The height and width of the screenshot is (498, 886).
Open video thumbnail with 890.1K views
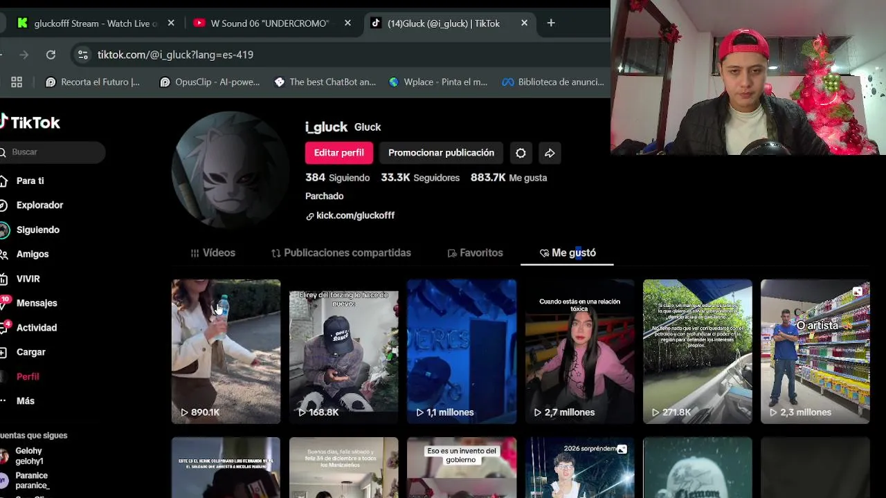point(226,351)
